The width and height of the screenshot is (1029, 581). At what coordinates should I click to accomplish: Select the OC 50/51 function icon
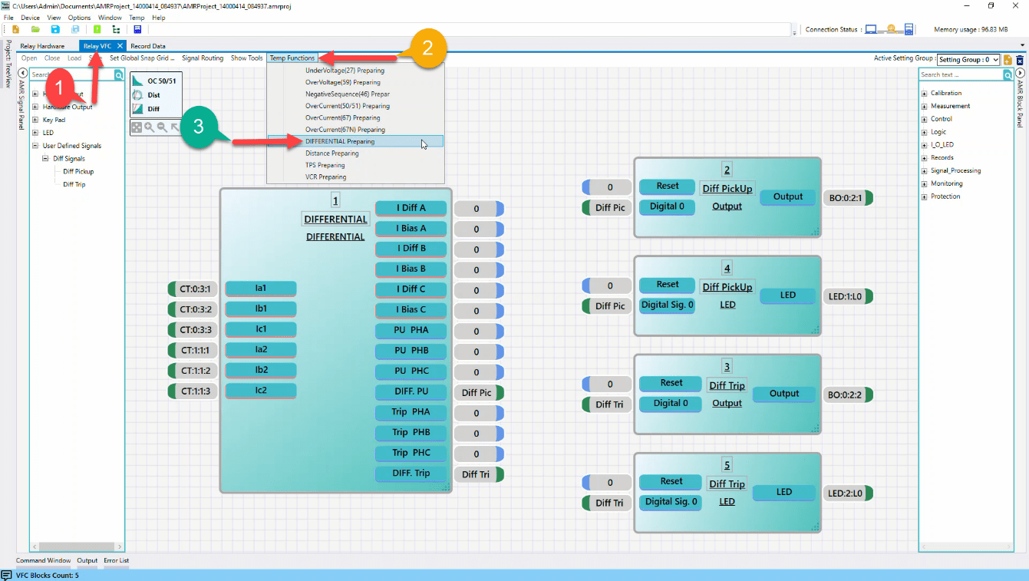138,81
